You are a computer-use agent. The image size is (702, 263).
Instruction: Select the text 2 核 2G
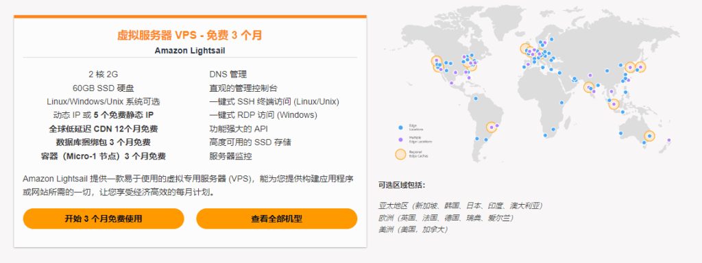104,74
